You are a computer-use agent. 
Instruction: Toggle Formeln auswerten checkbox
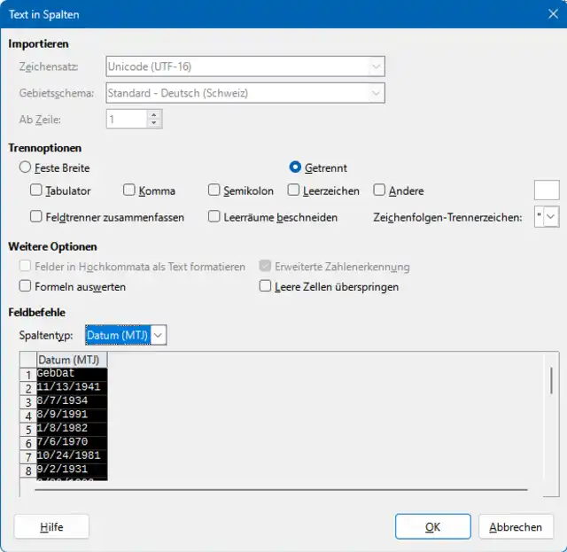[x=26, y=287]
